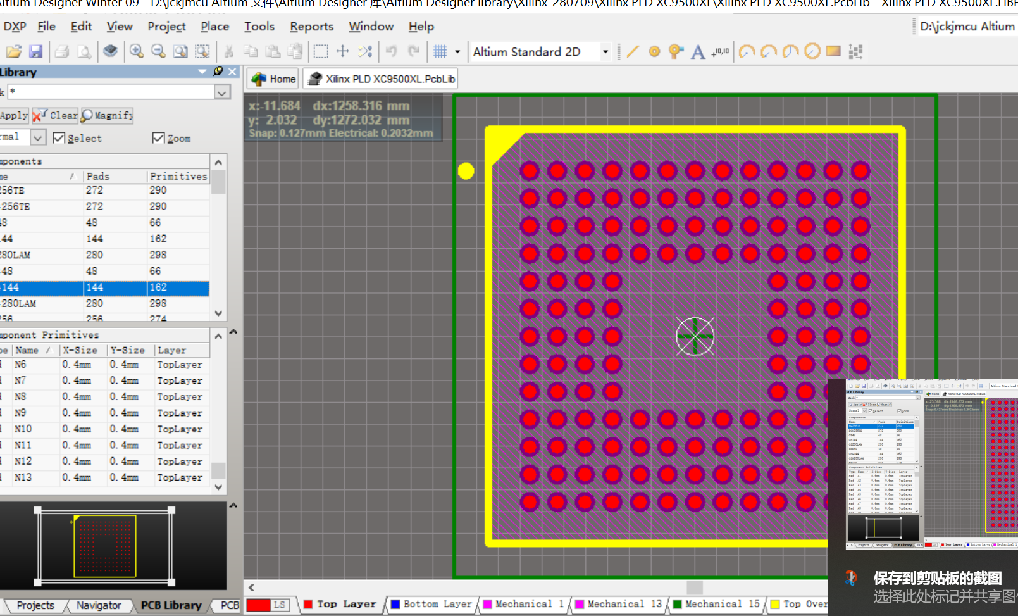Open Print Preview icon
This screenshot has width=1018, height=616.
(x=84, y=52)
